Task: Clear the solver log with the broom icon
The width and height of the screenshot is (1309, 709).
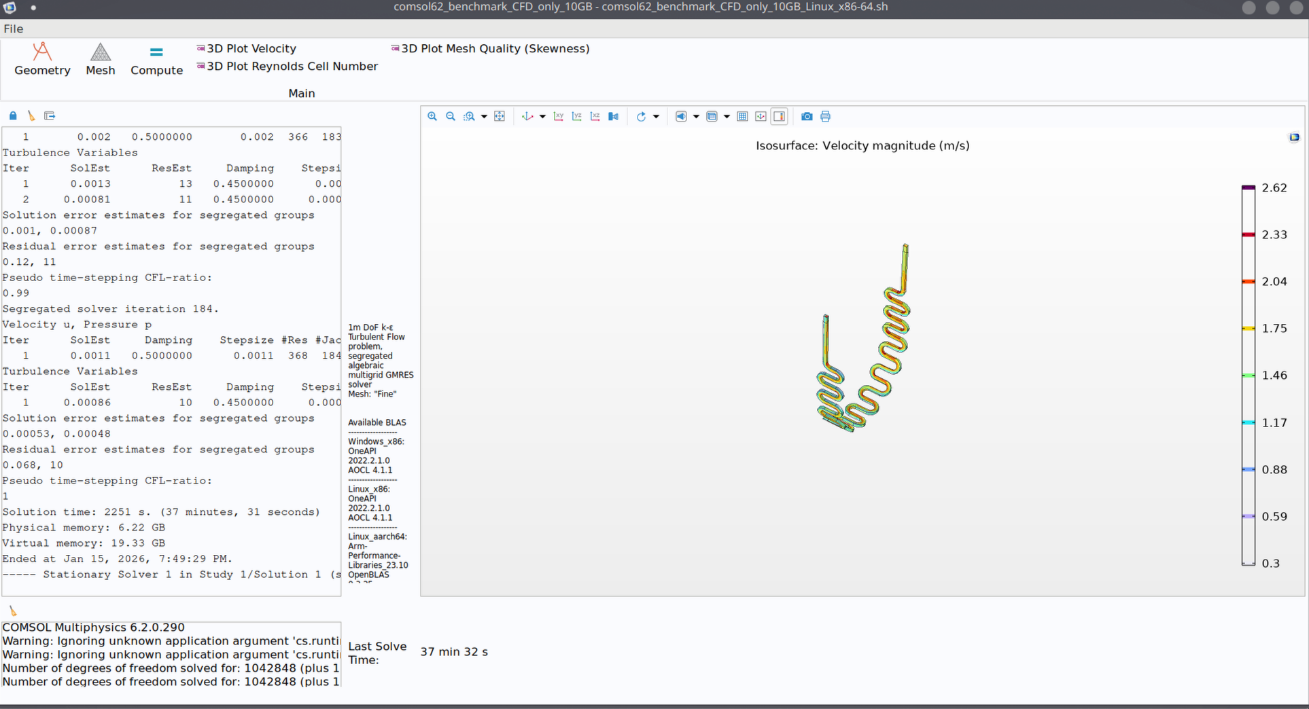Action: click(31, 115)
